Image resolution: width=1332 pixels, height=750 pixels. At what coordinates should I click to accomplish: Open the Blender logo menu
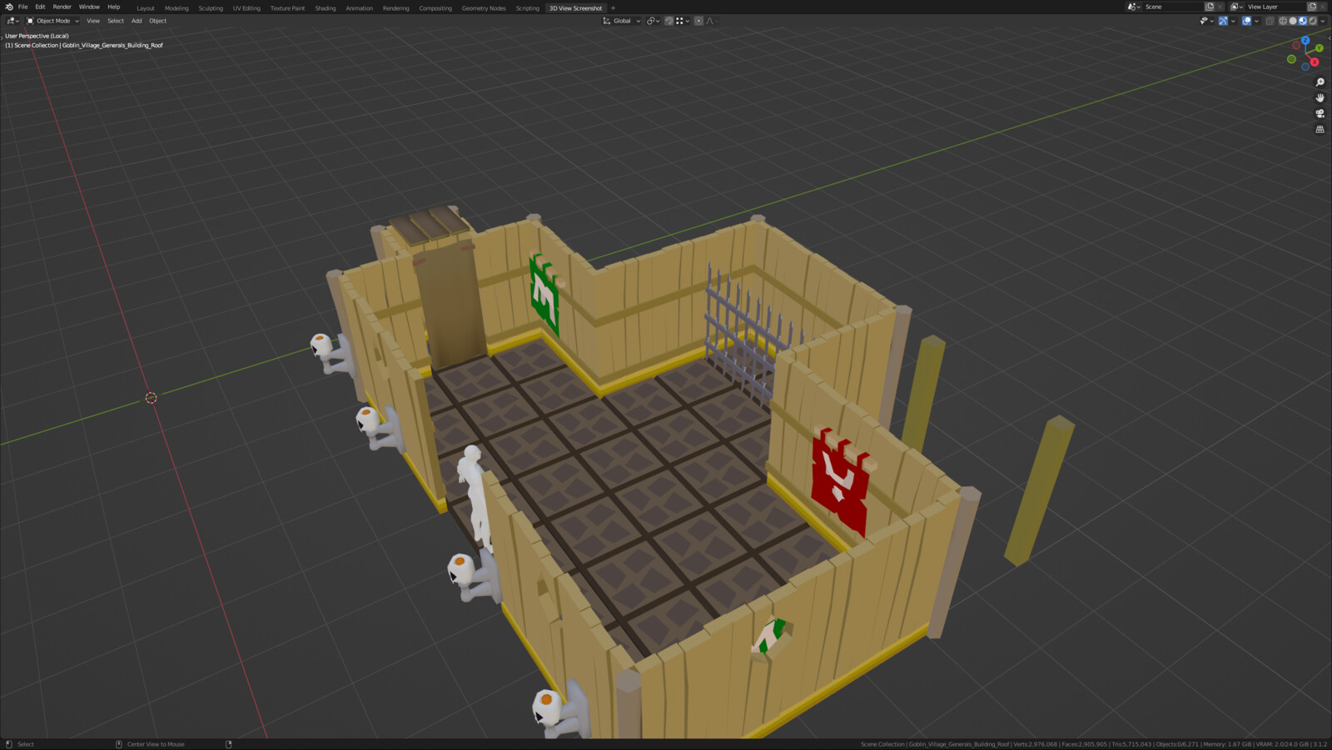(8, 7)
